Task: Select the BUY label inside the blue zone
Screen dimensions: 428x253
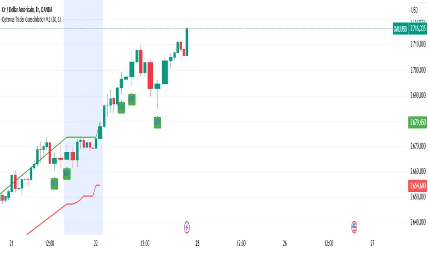Action: click(67, 173)
